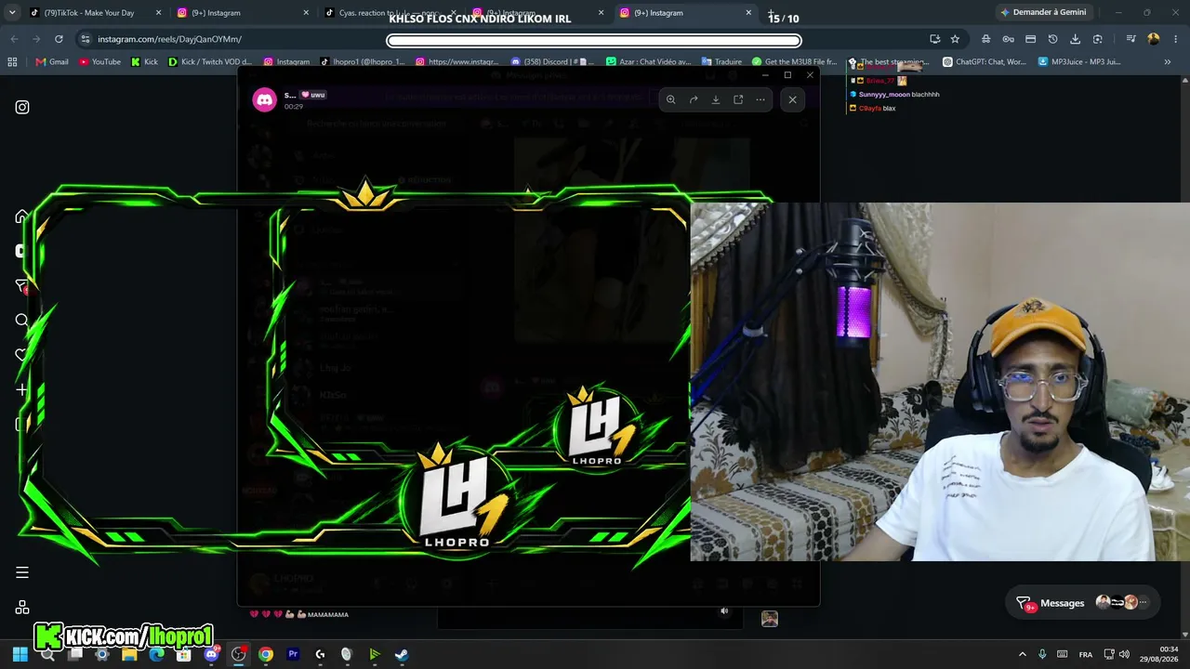Open the Instagram logo in sidebar
1190x669 pixels.
(x=22, y=107)
